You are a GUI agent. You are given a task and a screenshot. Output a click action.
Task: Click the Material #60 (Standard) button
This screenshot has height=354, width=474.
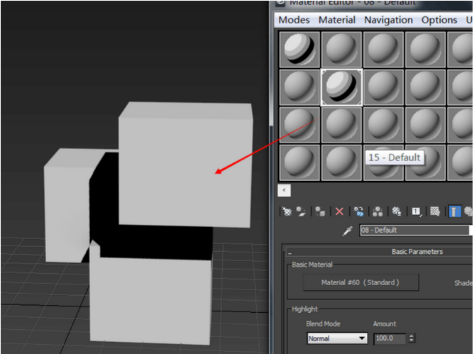[x=361, y=282]
